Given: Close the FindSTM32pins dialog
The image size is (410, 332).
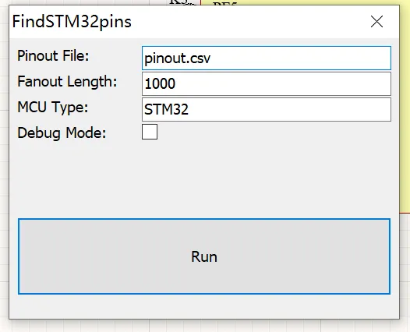Looking at the screenshot, I should pyautogui.click(x=376, y=22).
